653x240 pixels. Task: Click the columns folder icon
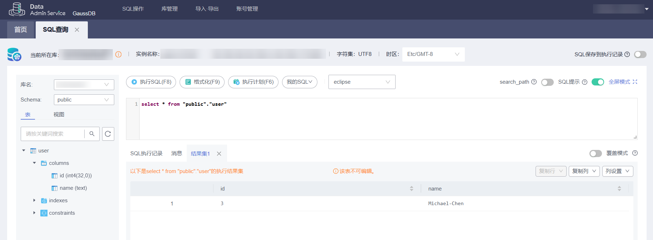(x=44, y=163)
